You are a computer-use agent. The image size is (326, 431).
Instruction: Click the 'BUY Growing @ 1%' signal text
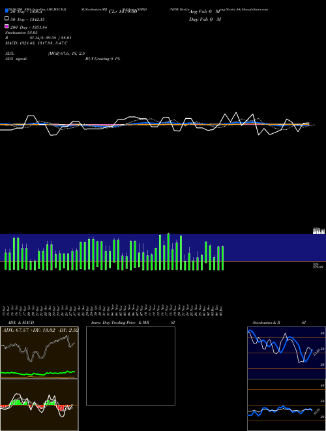point(102,59)
